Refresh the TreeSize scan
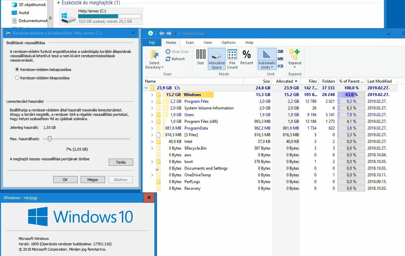The height and width of the screenshot is (256, 405). tap(175, 59)
